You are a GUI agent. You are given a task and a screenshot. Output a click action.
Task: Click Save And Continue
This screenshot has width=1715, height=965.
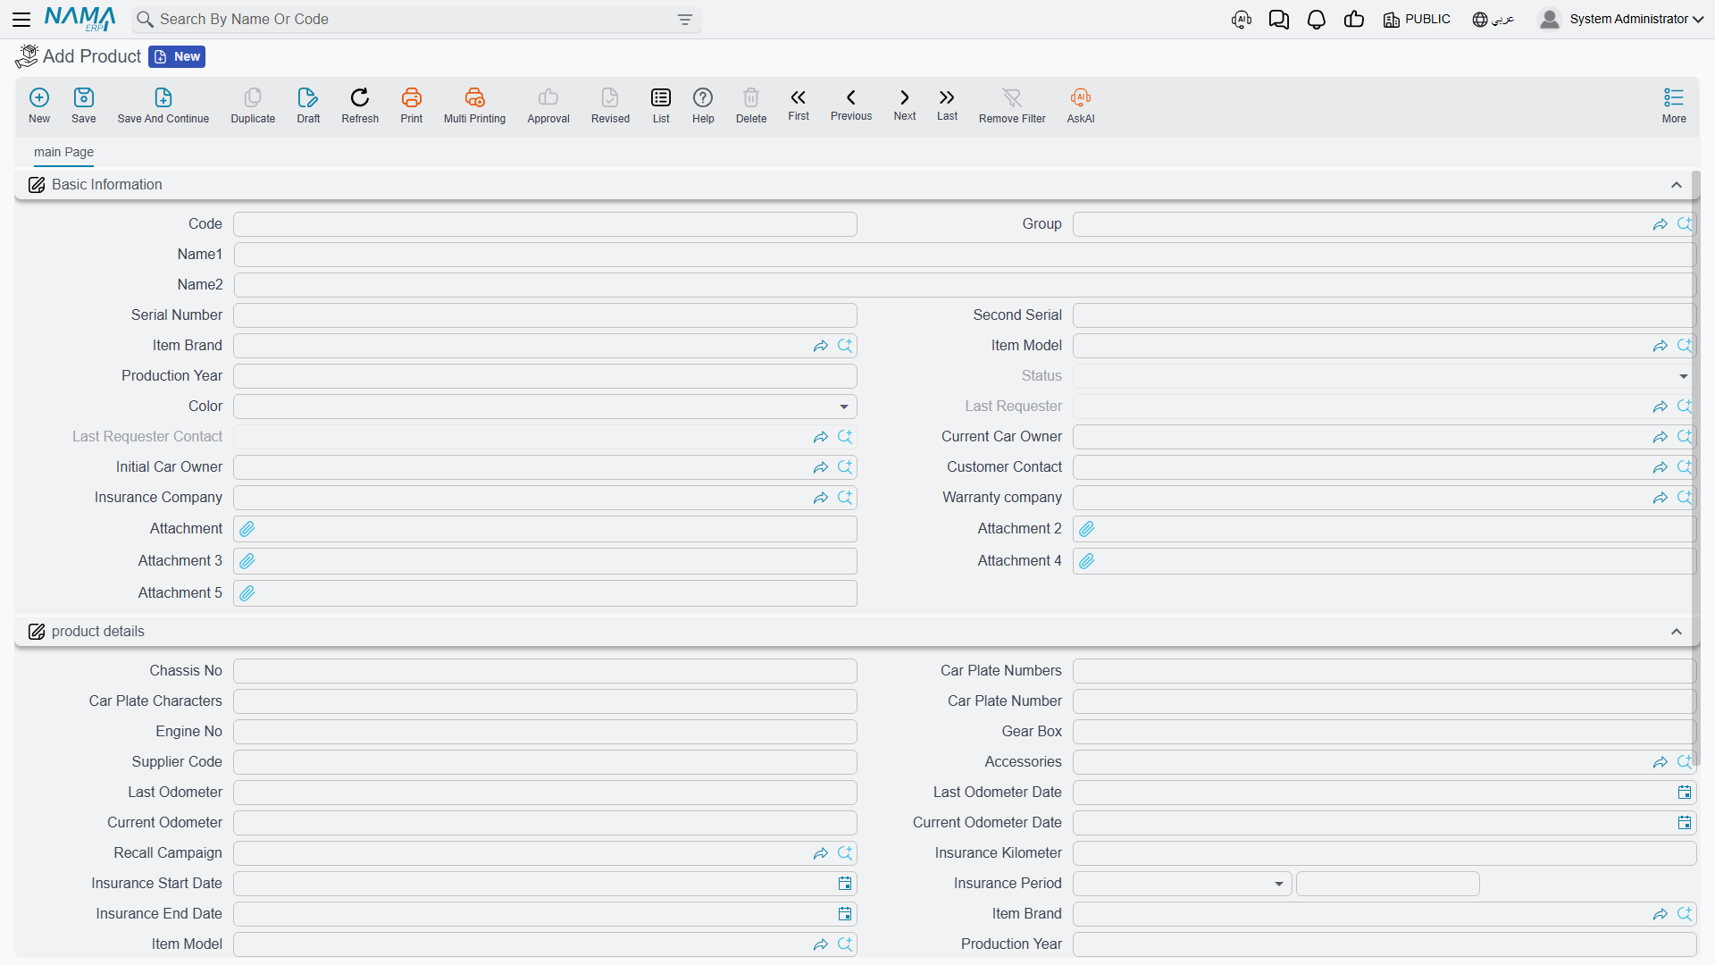[x=163, y=105]
